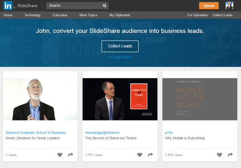The height and width of the screenshot is (168, 241).
Task: Click the banner headline about business leads
Action: tap(120, 31)
